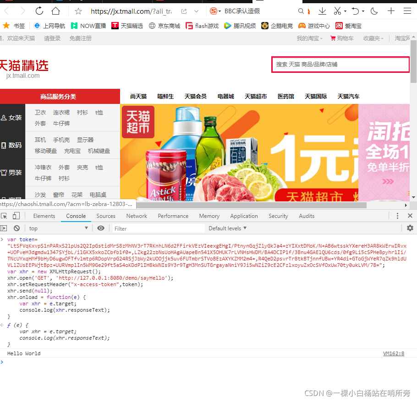Click 请登录 login link
Image resolution: width=417 pixels, height=401 pixels.
[x=52, y=38]
